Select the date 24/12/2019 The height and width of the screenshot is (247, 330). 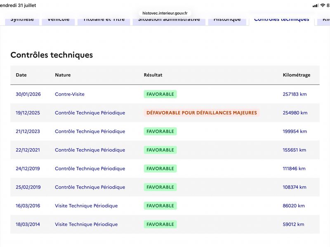pos(28,168)
